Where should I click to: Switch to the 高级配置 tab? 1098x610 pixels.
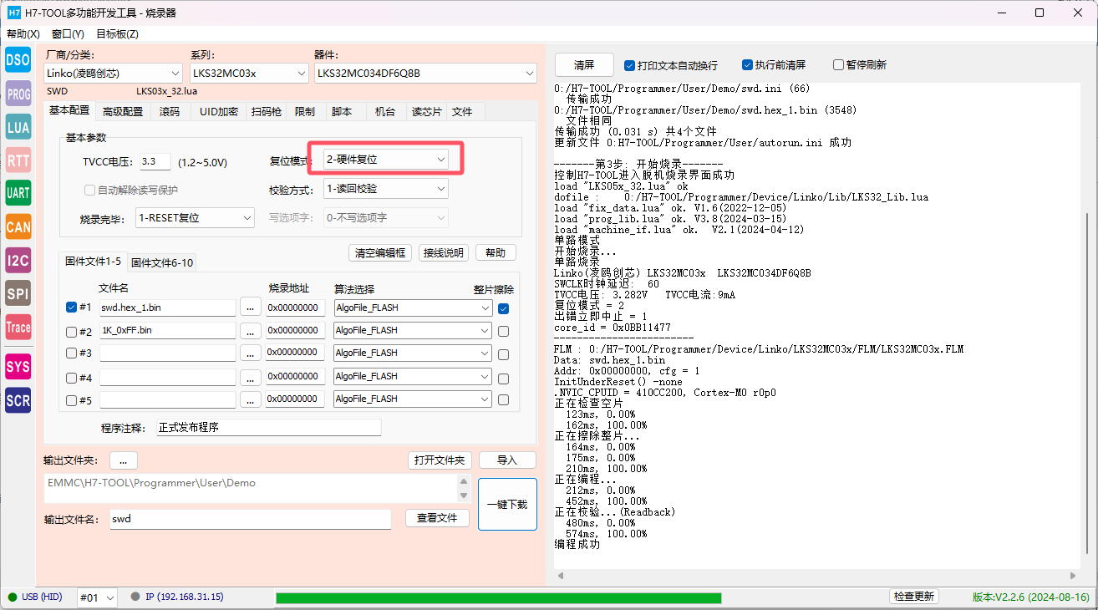tap(123, 111)
